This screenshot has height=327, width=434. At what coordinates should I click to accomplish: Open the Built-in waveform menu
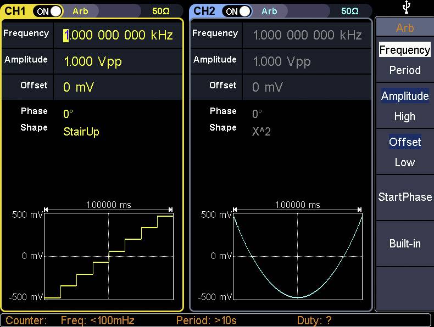404,244
